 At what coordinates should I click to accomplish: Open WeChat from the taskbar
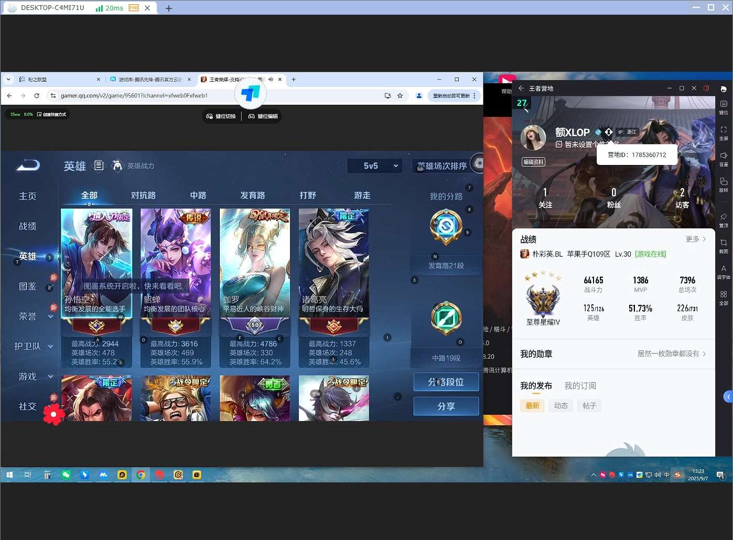click(66, 475)
